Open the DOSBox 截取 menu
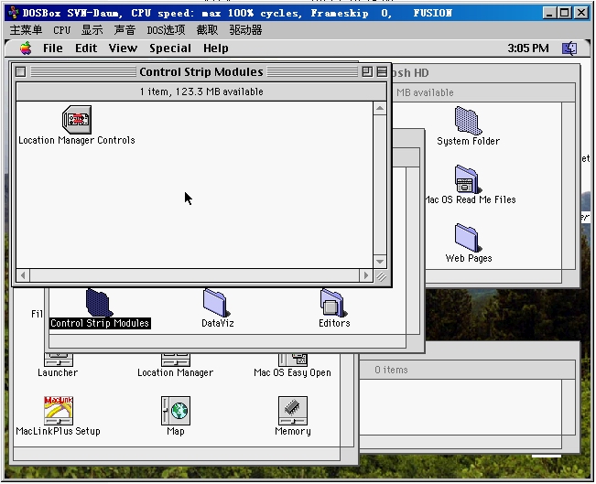The image size is (596, 484). click(x=207, y=30)
